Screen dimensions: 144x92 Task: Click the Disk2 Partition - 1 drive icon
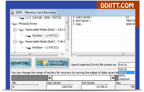(28, 36)
